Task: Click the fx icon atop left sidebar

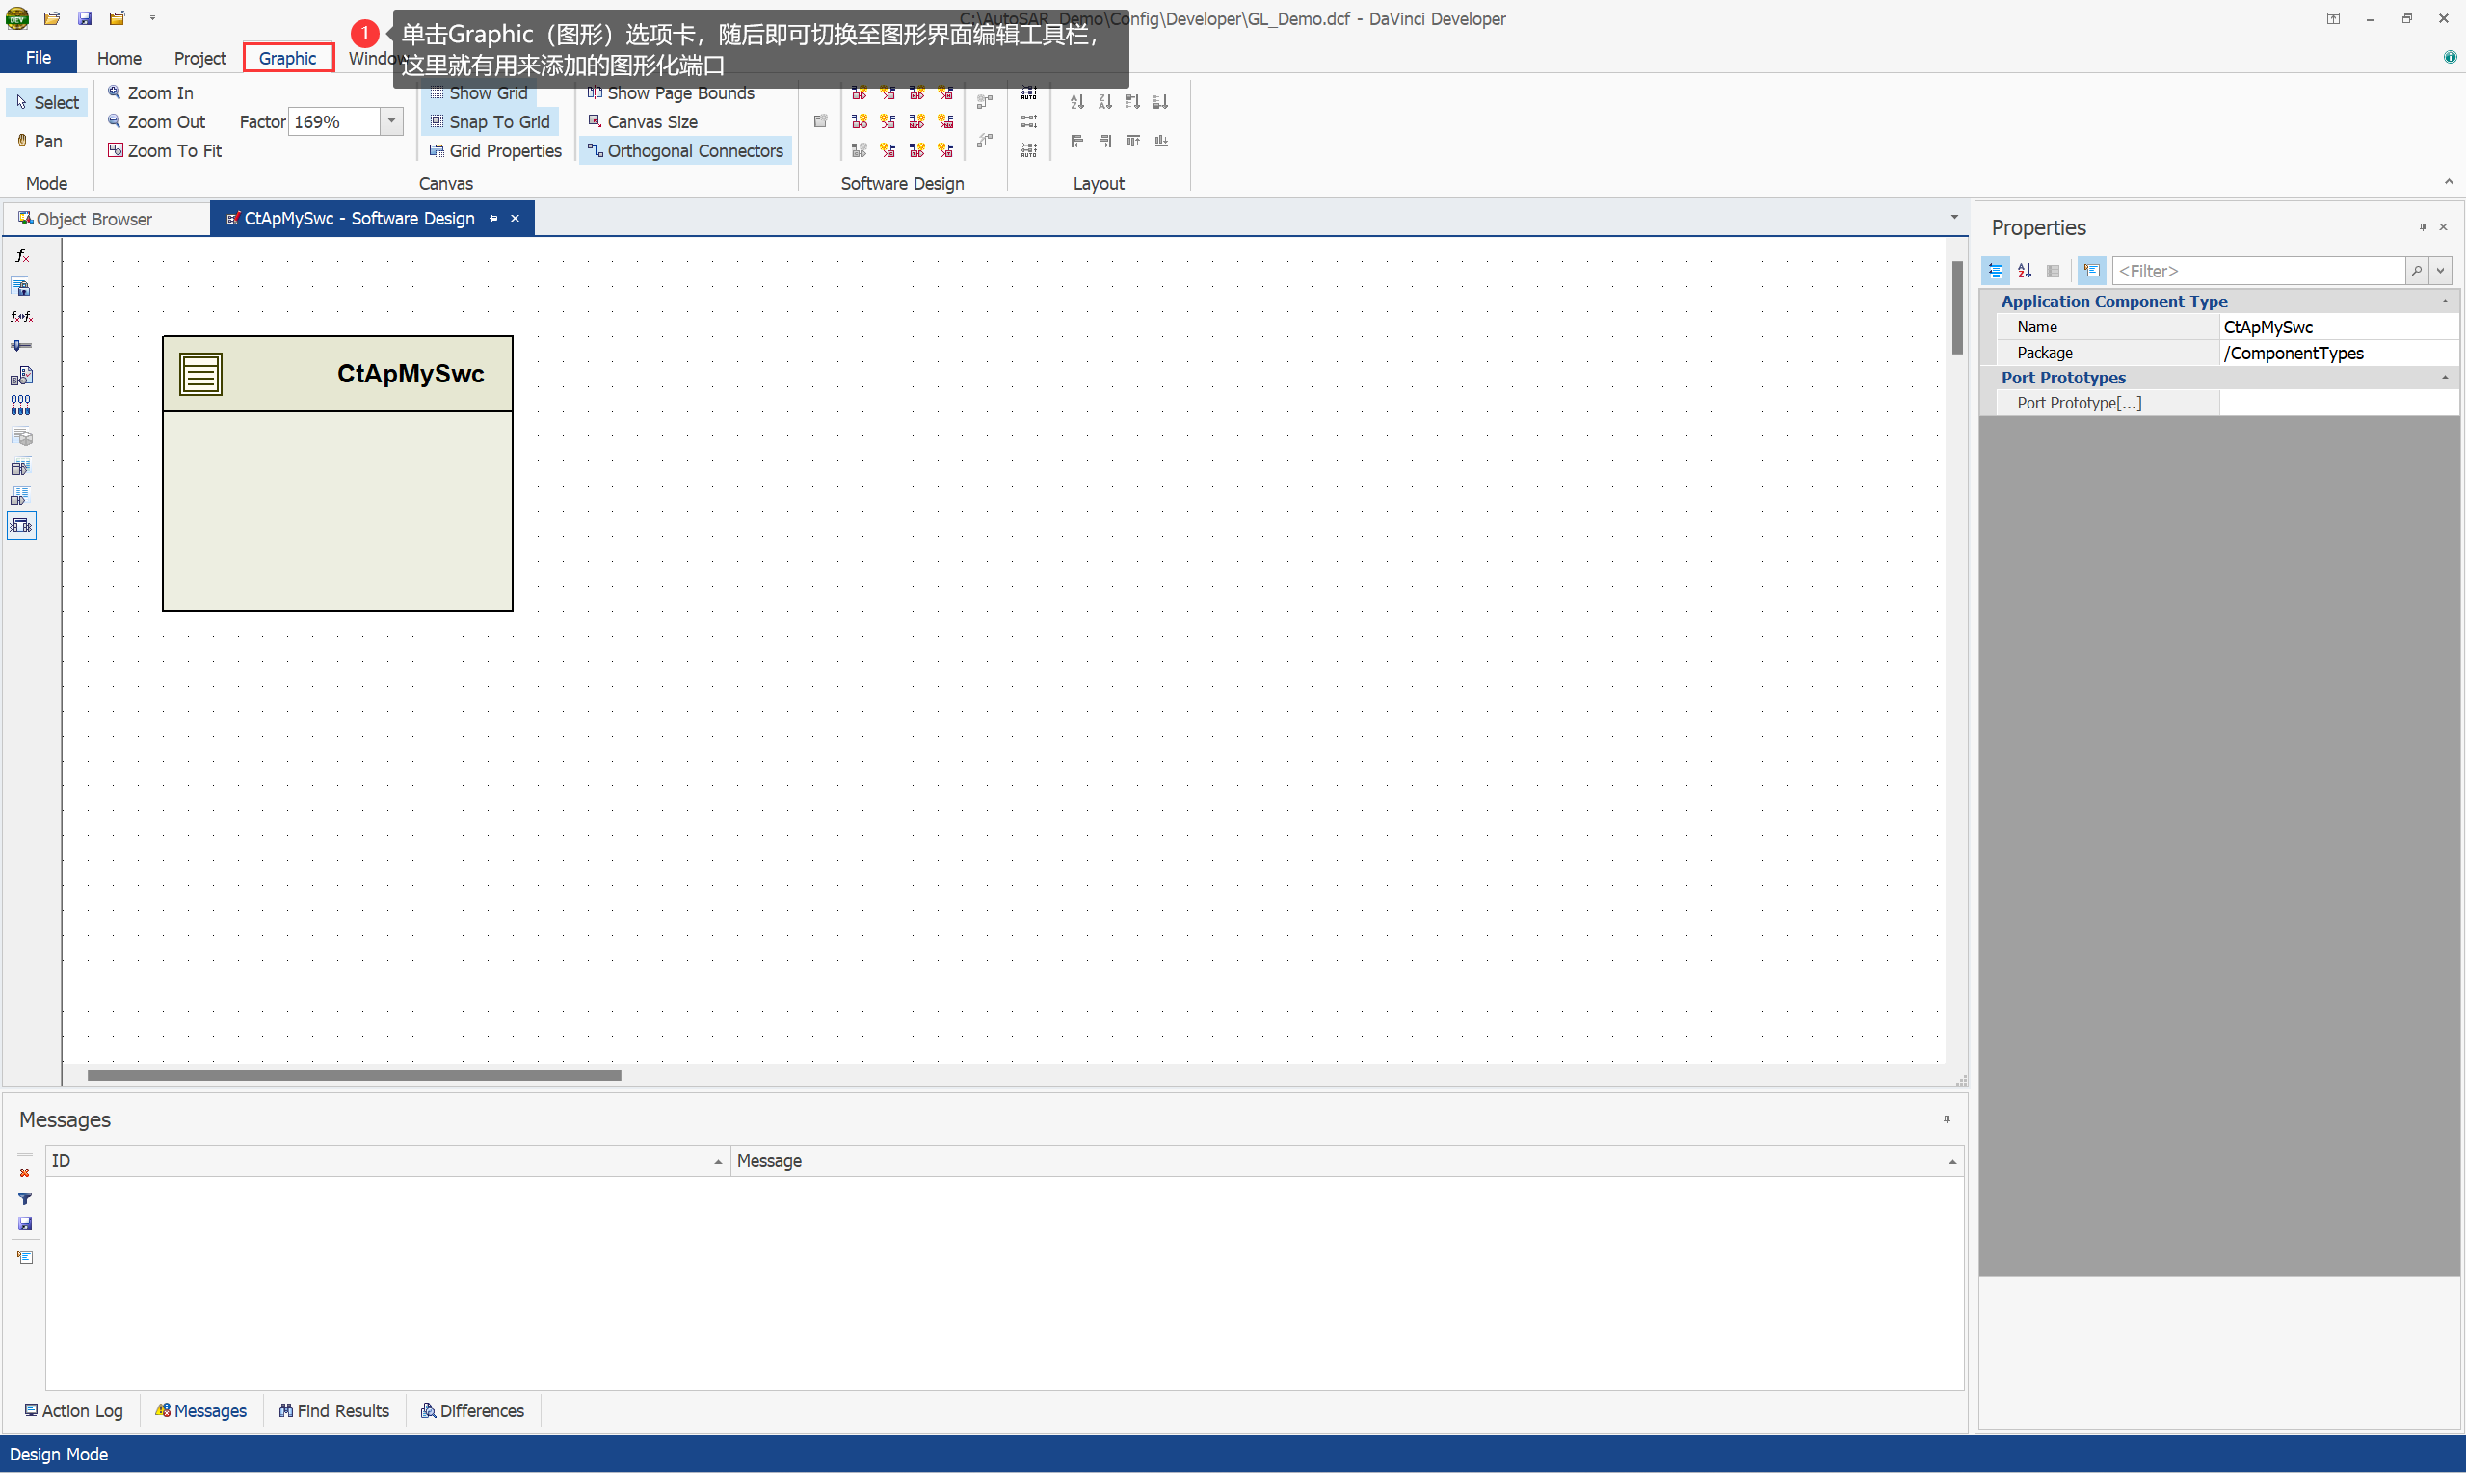Action: [x=21, y=256]
